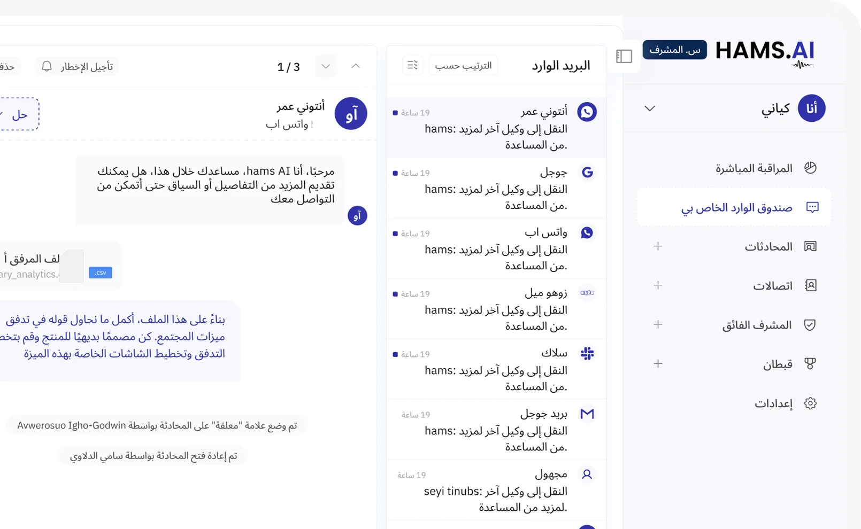Click the مرحبًا، أنا hams AI greeting message

pos(210,190)
